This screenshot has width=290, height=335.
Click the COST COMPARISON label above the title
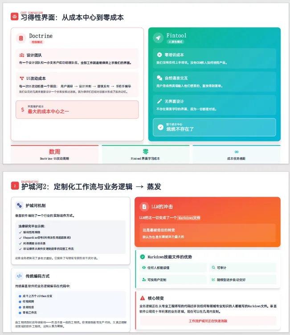coord(32,13)
